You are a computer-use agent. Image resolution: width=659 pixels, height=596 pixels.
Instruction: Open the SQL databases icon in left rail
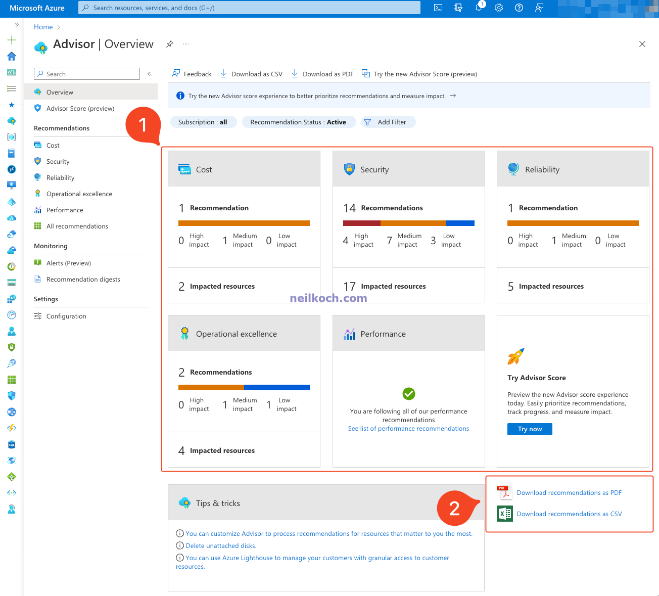point(12,444)
